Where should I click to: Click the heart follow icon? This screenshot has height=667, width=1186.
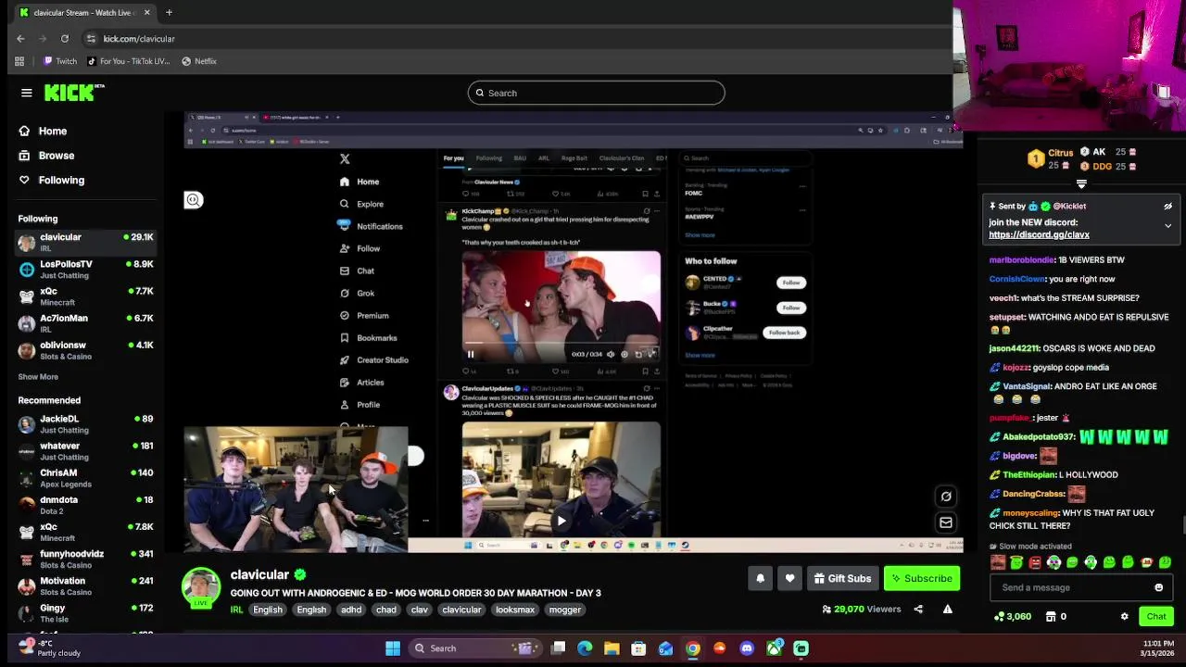tap(789, 578)
